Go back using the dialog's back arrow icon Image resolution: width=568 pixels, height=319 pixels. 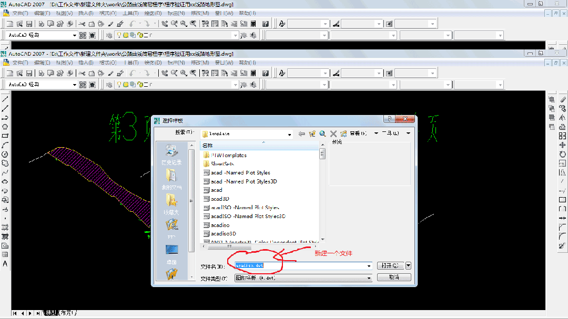click(301, 133)
